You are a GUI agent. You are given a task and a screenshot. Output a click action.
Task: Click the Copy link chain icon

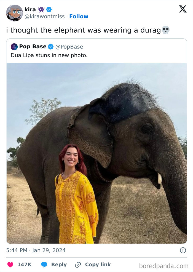(x=78, y=265)
